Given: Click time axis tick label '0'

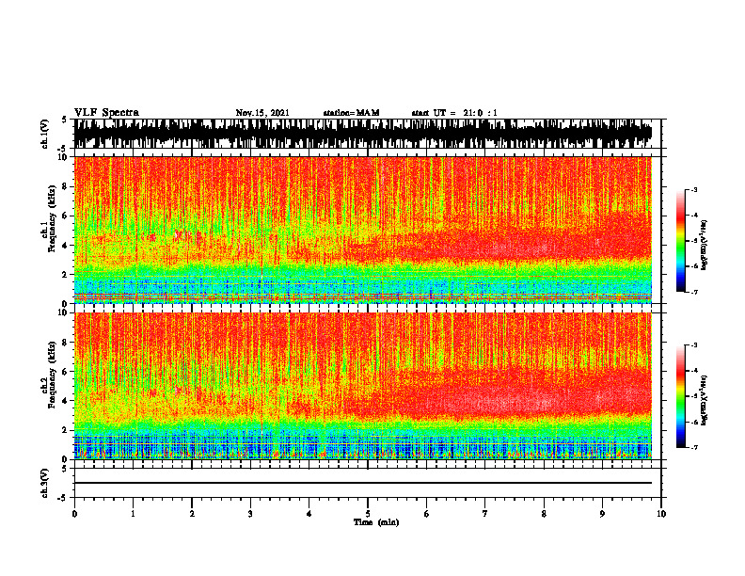Looking at the screenshot, I should [74, 514].
